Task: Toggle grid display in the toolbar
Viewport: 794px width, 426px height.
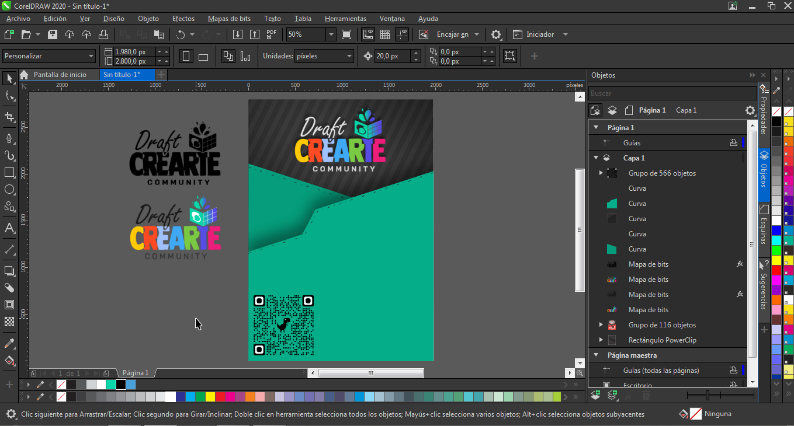Action: coord(385,34)
